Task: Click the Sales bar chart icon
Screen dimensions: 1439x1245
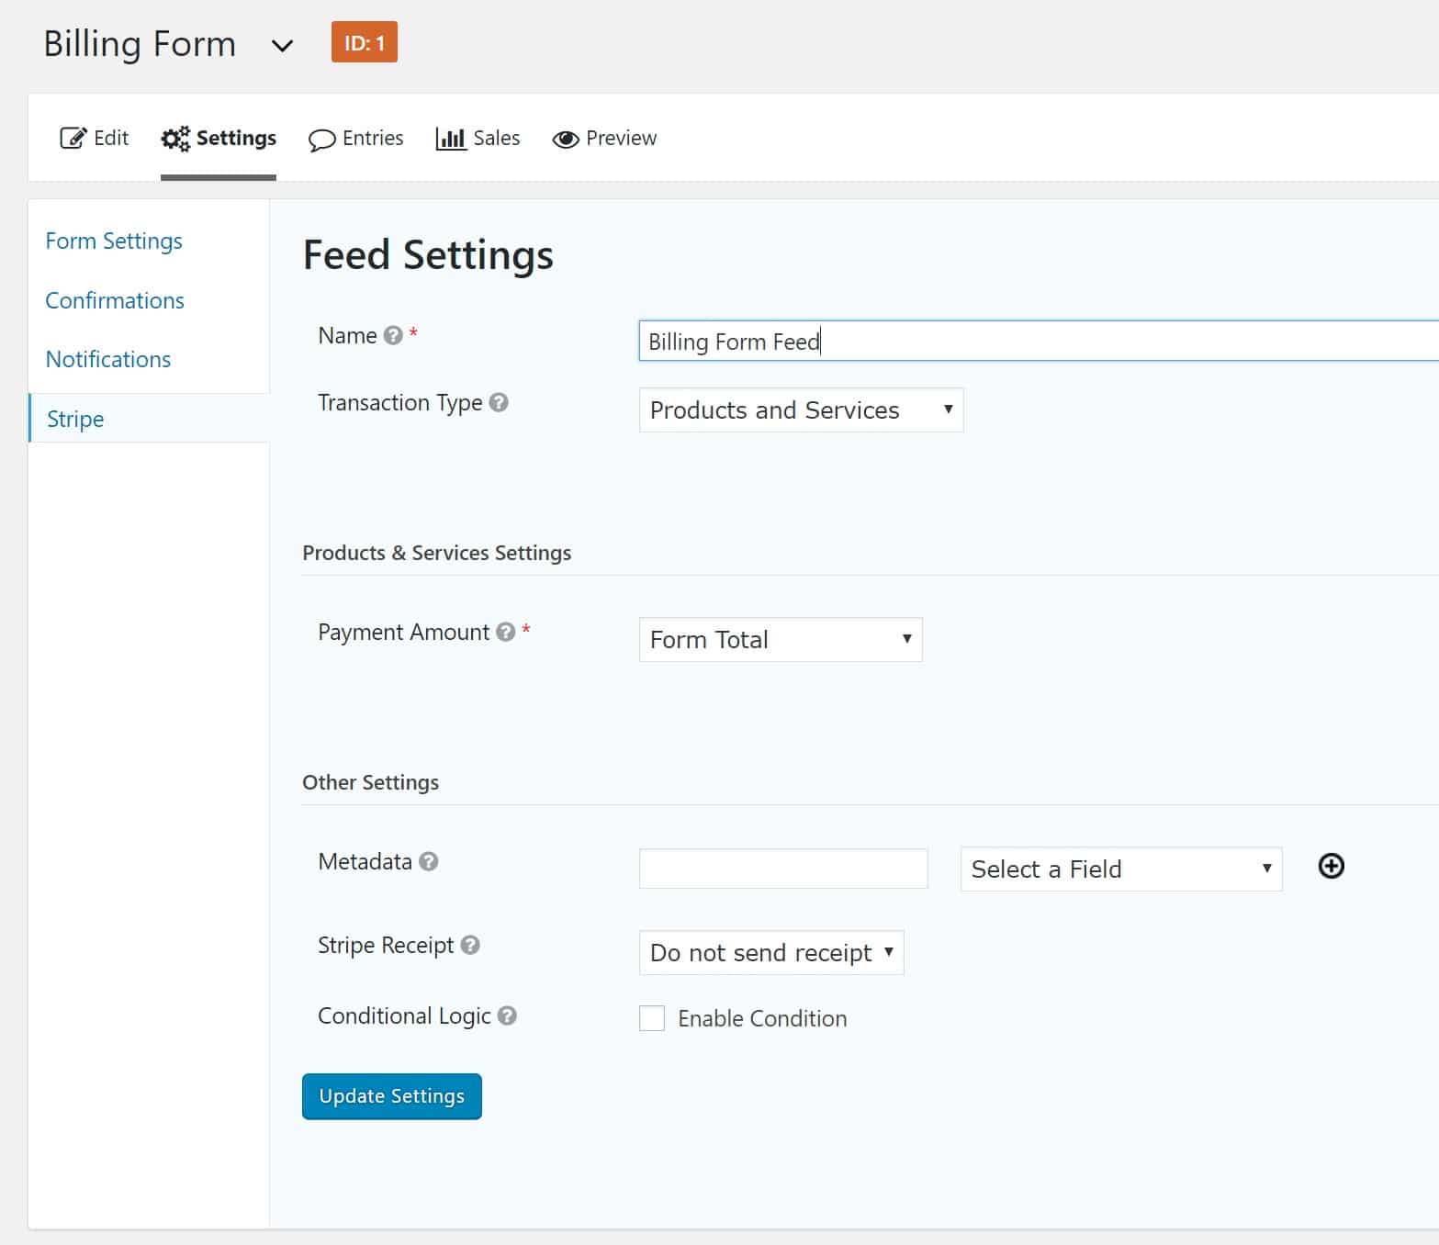Action: [x=451, y=138]
